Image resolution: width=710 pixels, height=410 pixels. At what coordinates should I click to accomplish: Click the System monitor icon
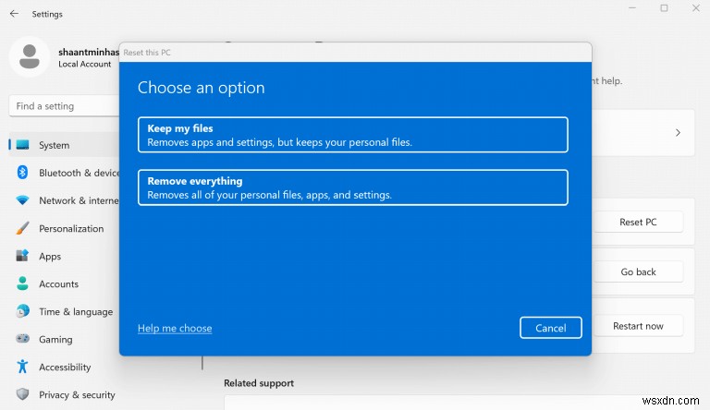coord(22,145)
